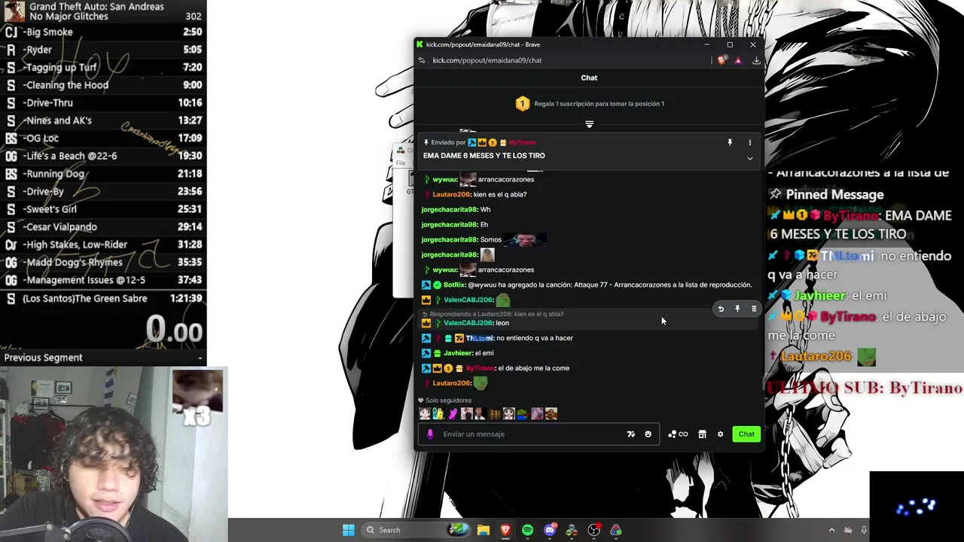Expand the pinned message chevron

pyautogui.click(x=749, y=158)
